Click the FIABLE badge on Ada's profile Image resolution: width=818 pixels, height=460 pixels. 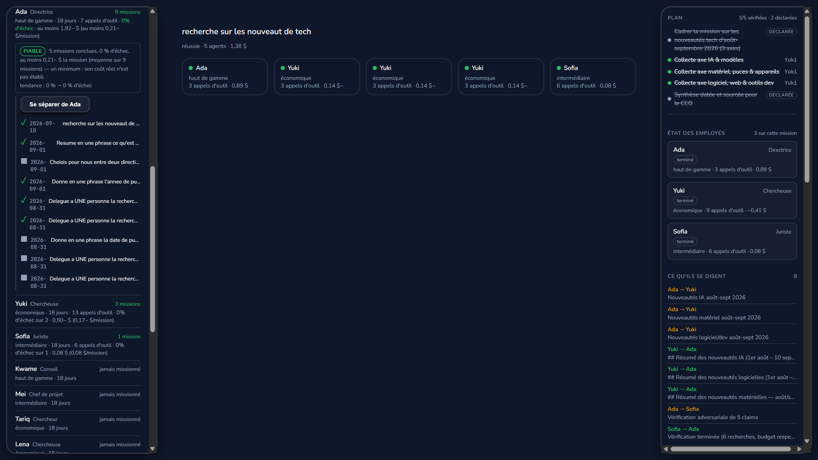pos(33,51)
